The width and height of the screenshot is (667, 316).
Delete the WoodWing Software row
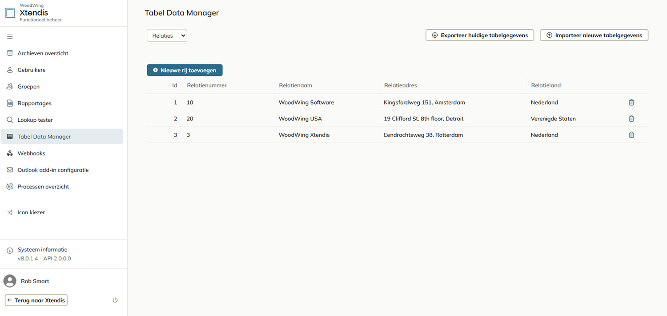pyautogui.click(x=631, y=102)
